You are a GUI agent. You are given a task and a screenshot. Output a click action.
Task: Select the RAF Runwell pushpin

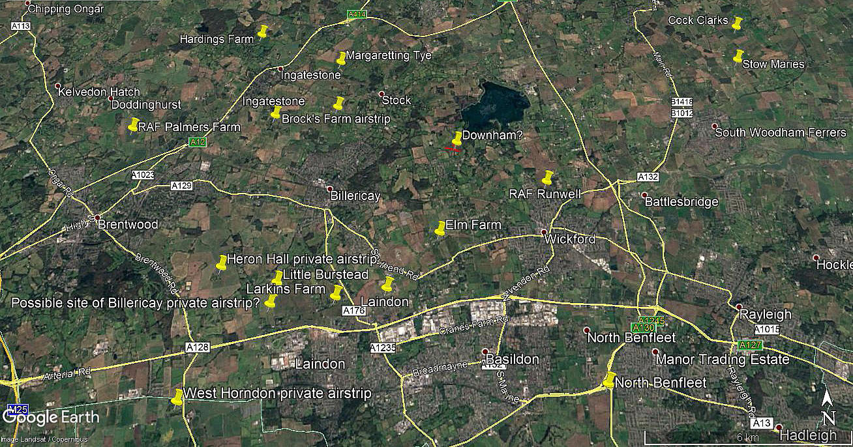[x=547, y=177]
